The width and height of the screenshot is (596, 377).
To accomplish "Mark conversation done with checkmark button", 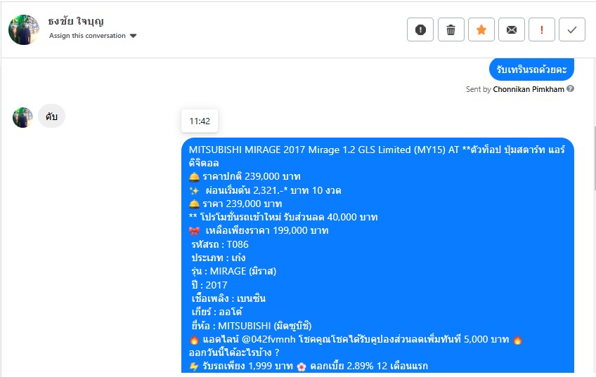I will tap(572, 29).
